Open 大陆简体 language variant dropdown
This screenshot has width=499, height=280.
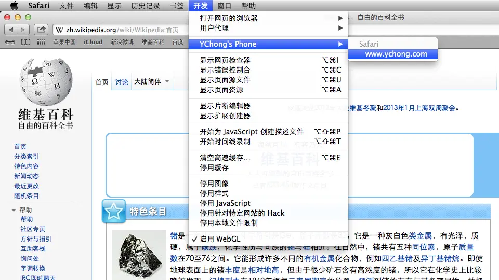tap(151, 81)
